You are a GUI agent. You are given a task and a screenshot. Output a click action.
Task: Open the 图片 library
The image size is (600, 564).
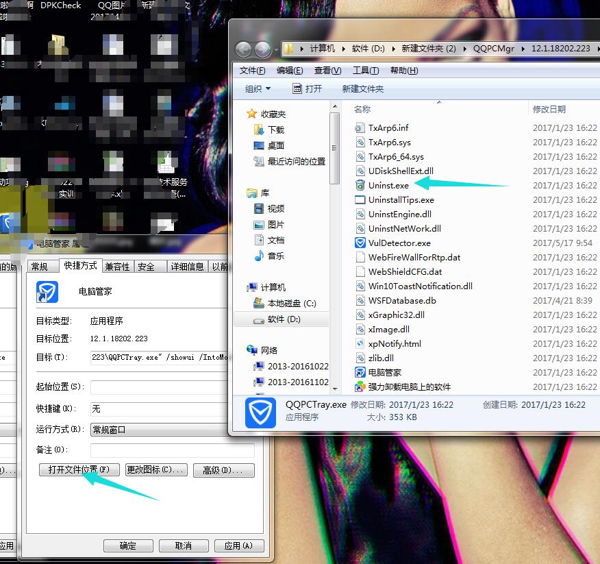(269, 225)
